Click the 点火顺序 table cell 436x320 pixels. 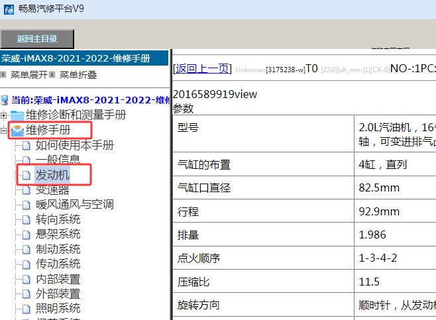click(x=263, y=258)
